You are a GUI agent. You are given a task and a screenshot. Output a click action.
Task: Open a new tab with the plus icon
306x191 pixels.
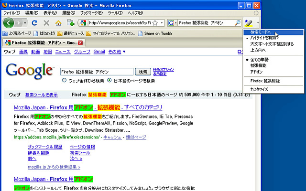70,23
